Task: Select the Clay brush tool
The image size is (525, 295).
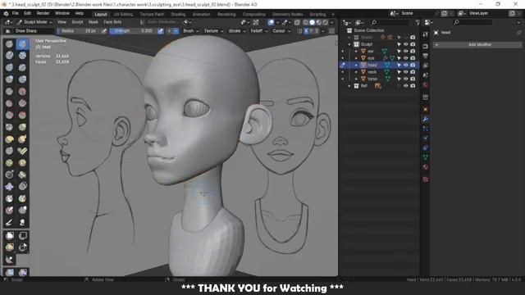Action: [9, 56]
